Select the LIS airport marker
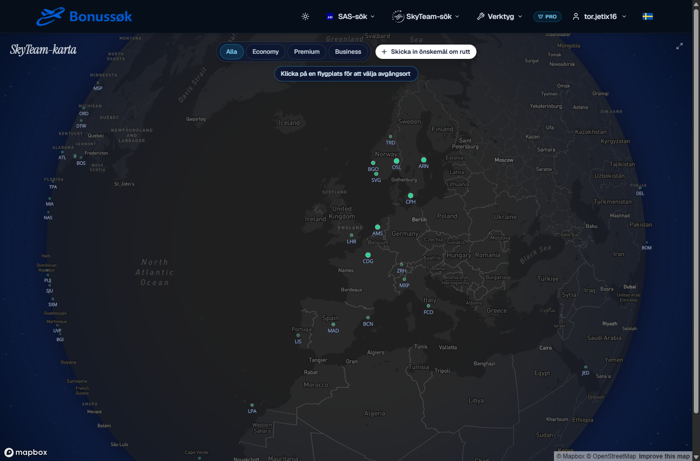 (x=298, y=336)
